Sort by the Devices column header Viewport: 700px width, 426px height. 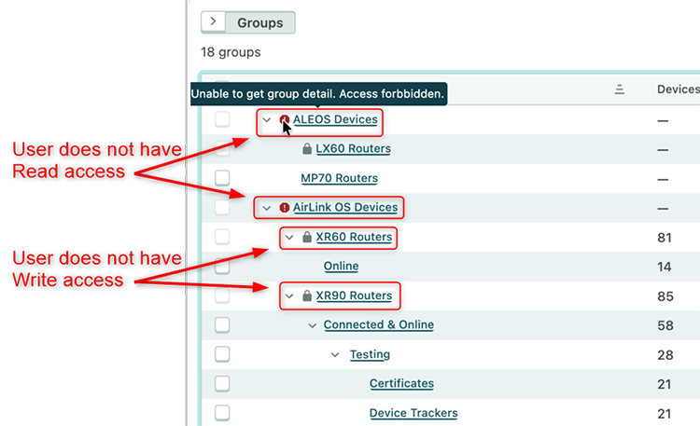click(x=678, y=89)
